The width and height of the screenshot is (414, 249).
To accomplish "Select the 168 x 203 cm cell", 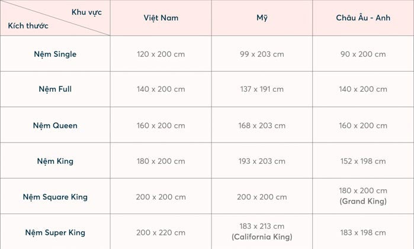I will pos(262,125).
